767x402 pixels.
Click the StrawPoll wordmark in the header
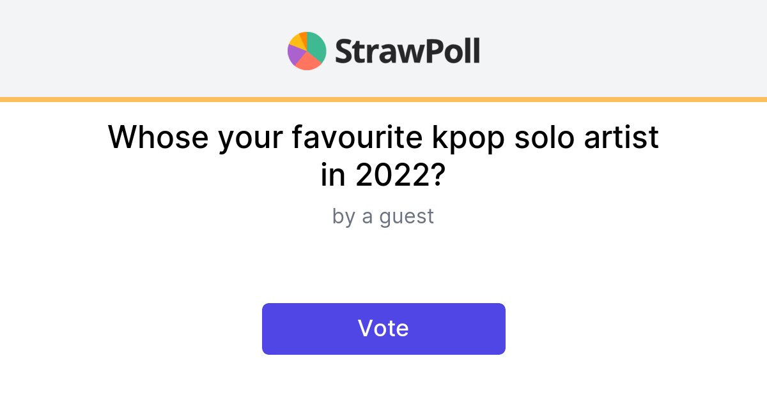[407, 50]
